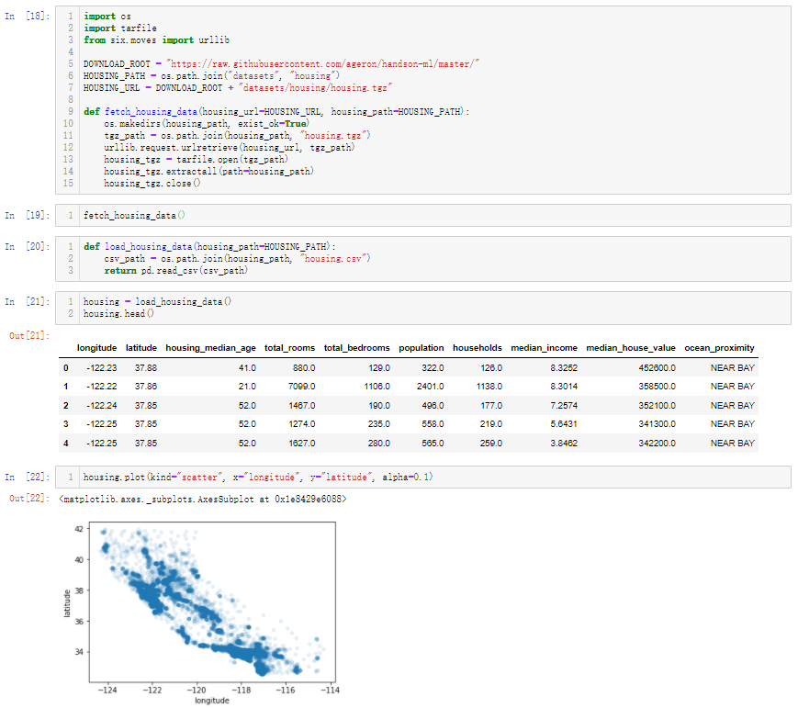
Task: Click the AxesSubplot output text line
Action: pos(203,499)
